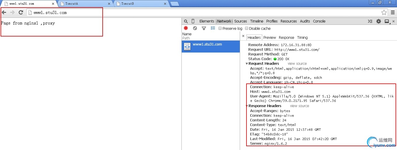Switch to the TomcatB browser tab

coord(140,4)
